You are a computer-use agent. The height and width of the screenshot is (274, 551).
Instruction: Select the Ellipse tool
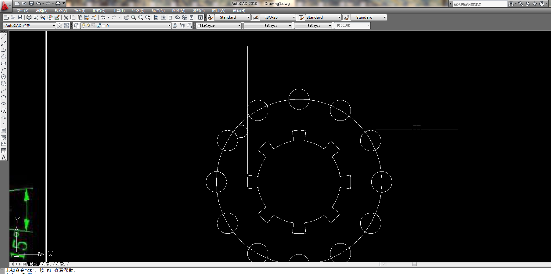pos(4,97)
